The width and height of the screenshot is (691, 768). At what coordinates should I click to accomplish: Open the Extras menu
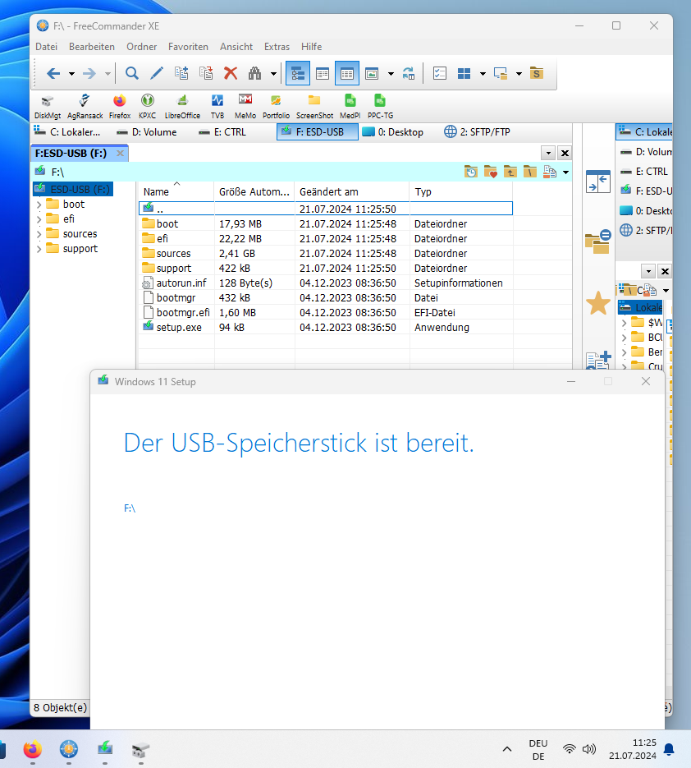pos(277,47)
